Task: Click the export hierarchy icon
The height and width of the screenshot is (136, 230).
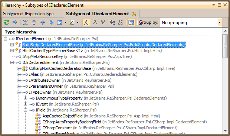Action: (72, 22)
